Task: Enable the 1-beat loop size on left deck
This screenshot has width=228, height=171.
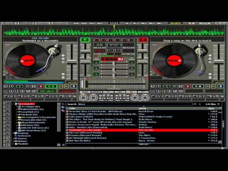Action: pos(6,91)
